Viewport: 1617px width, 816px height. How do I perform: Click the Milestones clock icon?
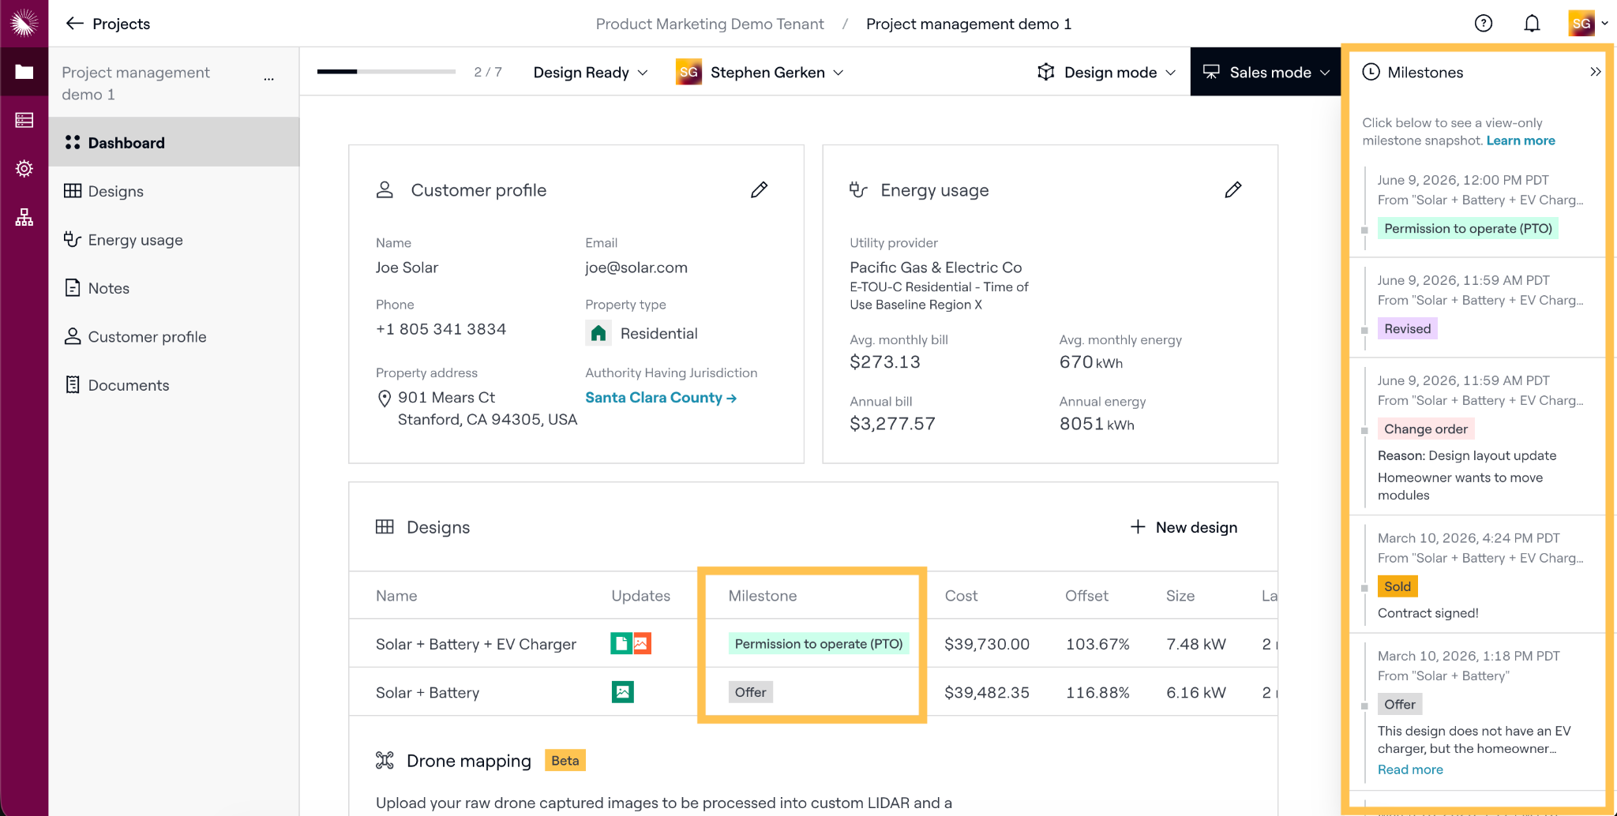(1371, 72)
